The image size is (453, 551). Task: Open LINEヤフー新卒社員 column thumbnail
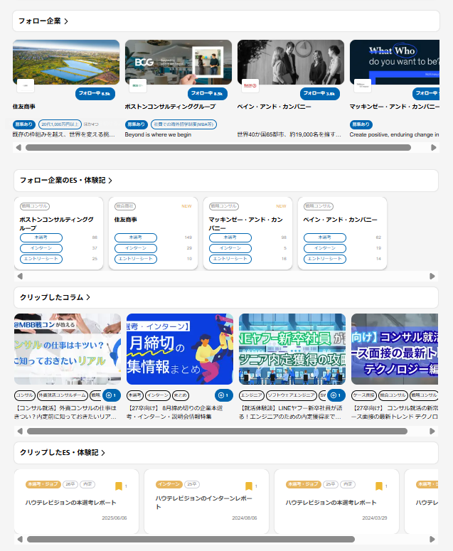click(x=292, y=349)
